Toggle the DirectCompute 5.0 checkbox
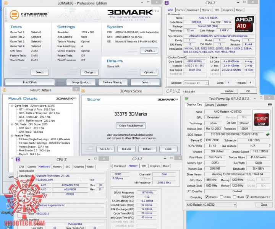This screenshot has height=229, width=275. click(247, 197)
